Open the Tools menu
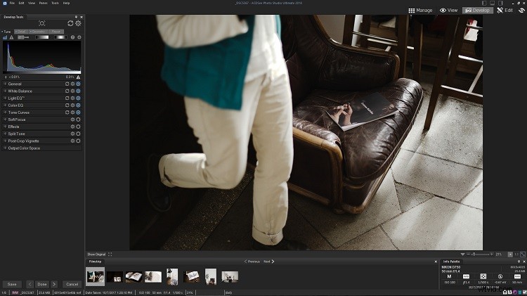 pyautogui.click(x=55, y=3)
